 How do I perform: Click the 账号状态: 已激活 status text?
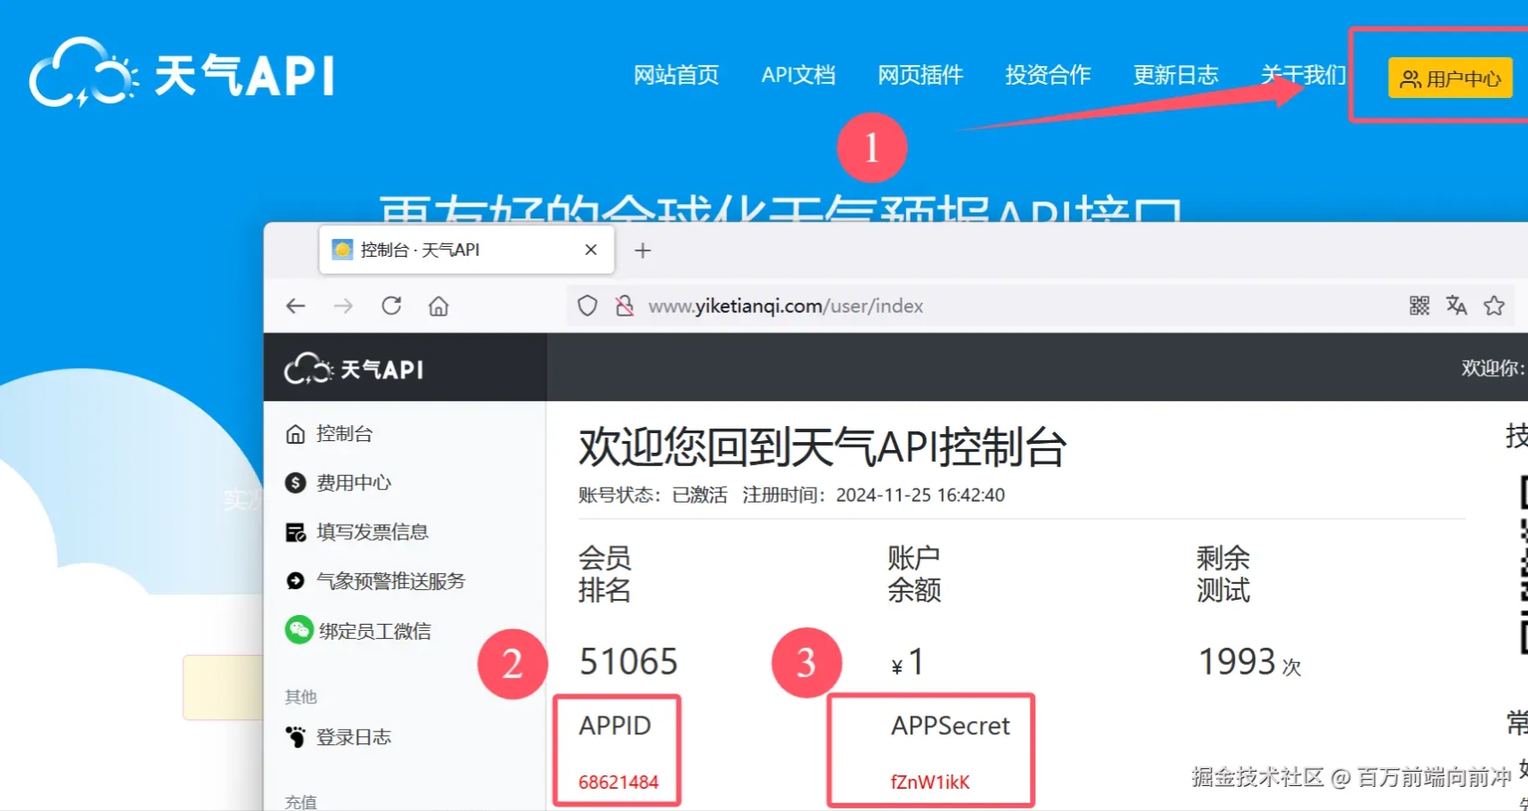tap(653, 496)
